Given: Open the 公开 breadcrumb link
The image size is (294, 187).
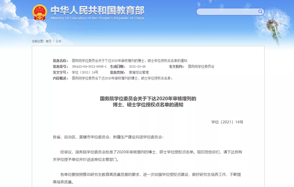Looking at the screenshot, I should click(58, 41).
